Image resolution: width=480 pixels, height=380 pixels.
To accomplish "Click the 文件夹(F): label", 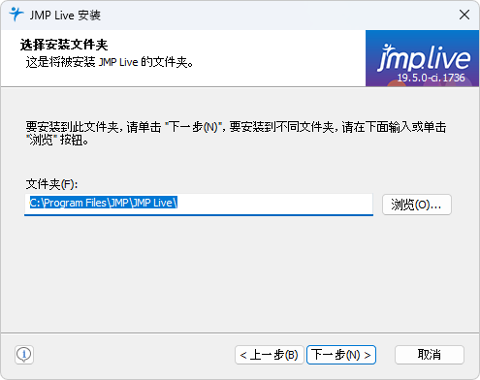I will (x=51, y=184).
